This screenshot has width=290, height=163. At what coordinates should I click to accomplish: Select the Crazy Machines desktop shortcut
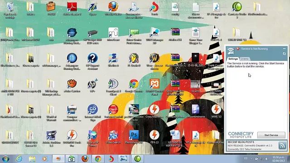click(155, 111)
